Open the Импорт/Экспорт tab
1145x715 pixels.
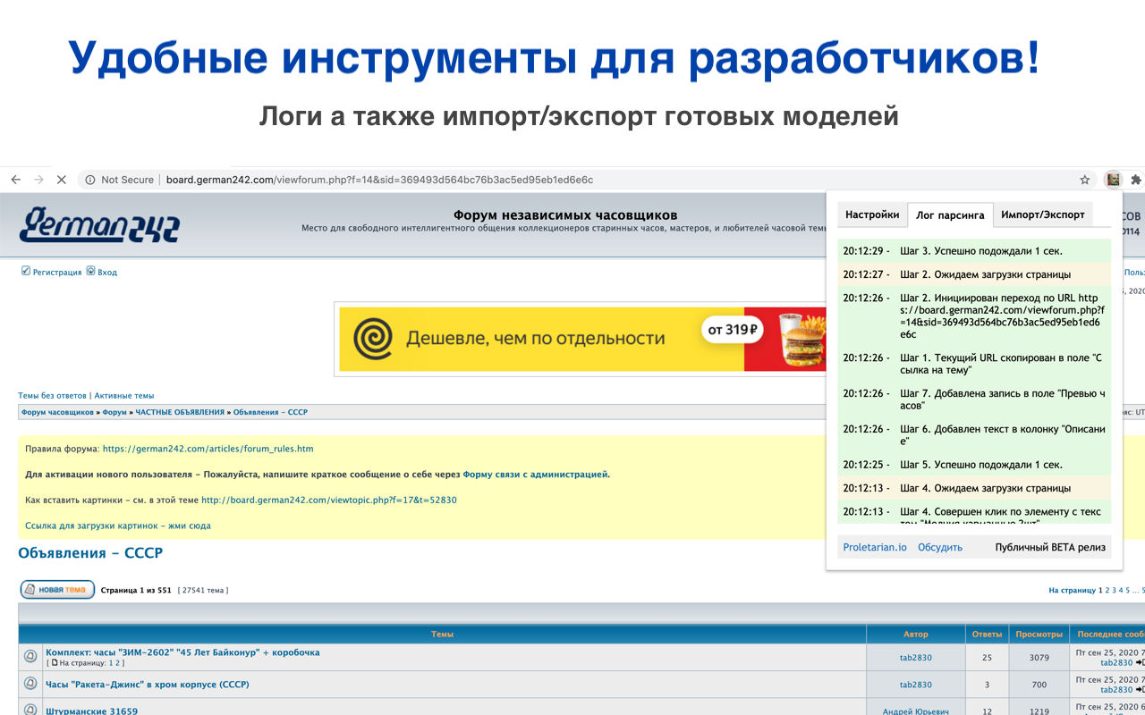coord(1043,214)
